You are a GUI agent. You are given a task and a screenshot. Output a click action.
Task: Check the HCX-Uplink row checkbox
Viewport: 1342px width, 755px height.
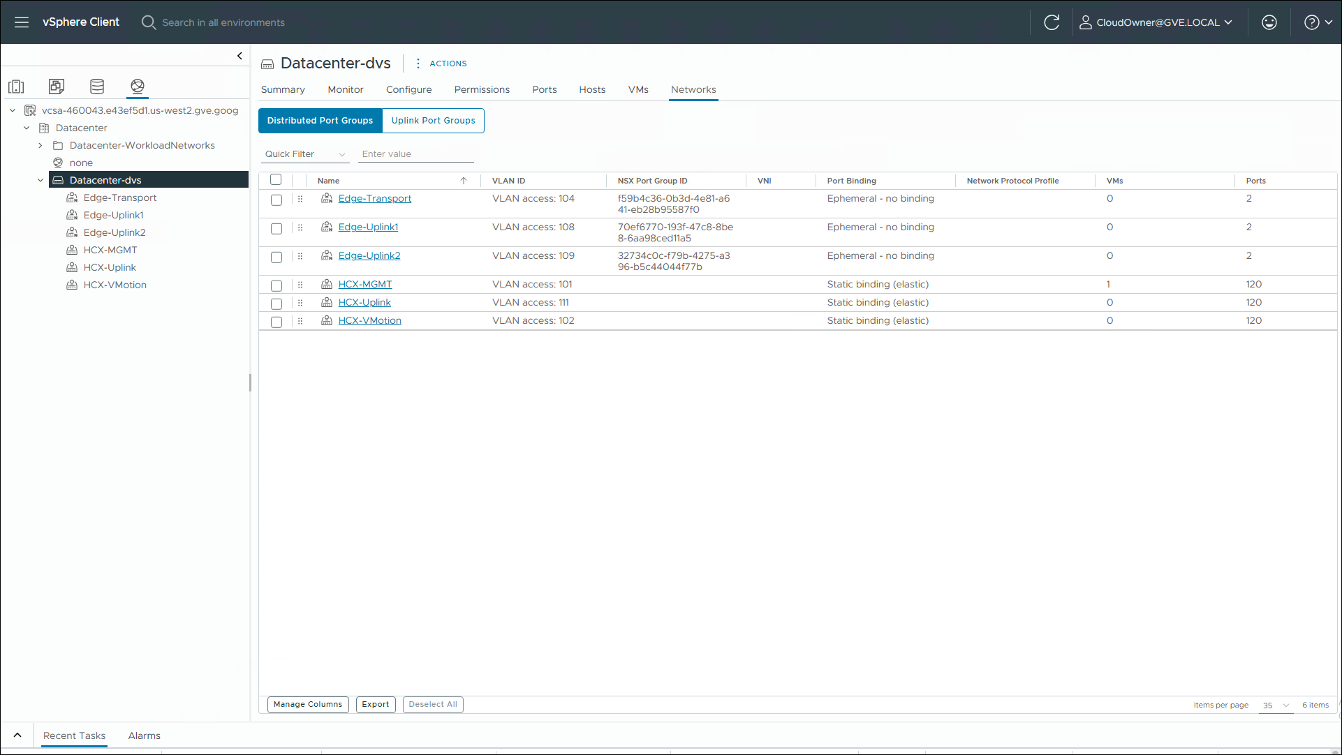(276, 304)
